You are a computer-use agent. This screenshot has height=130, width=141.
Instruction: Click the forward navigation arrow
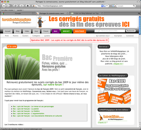pos(8,6)
